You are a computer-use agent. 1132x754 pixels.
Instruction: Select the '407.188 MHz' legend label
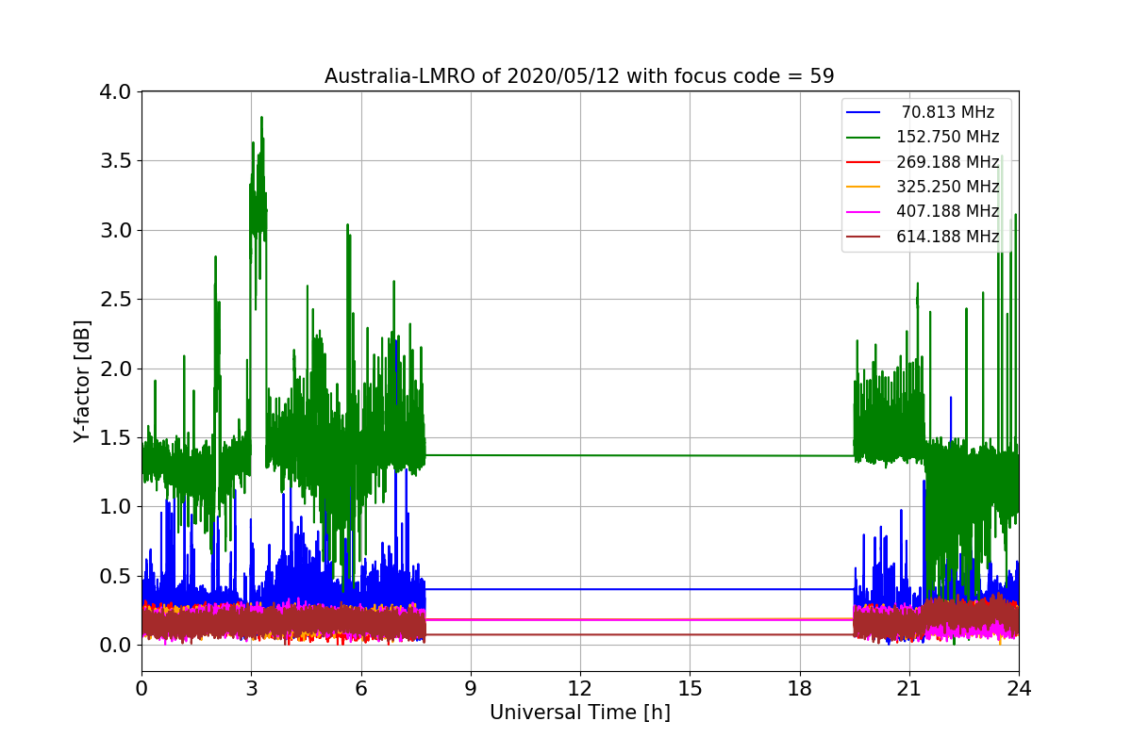click(948, 211)
